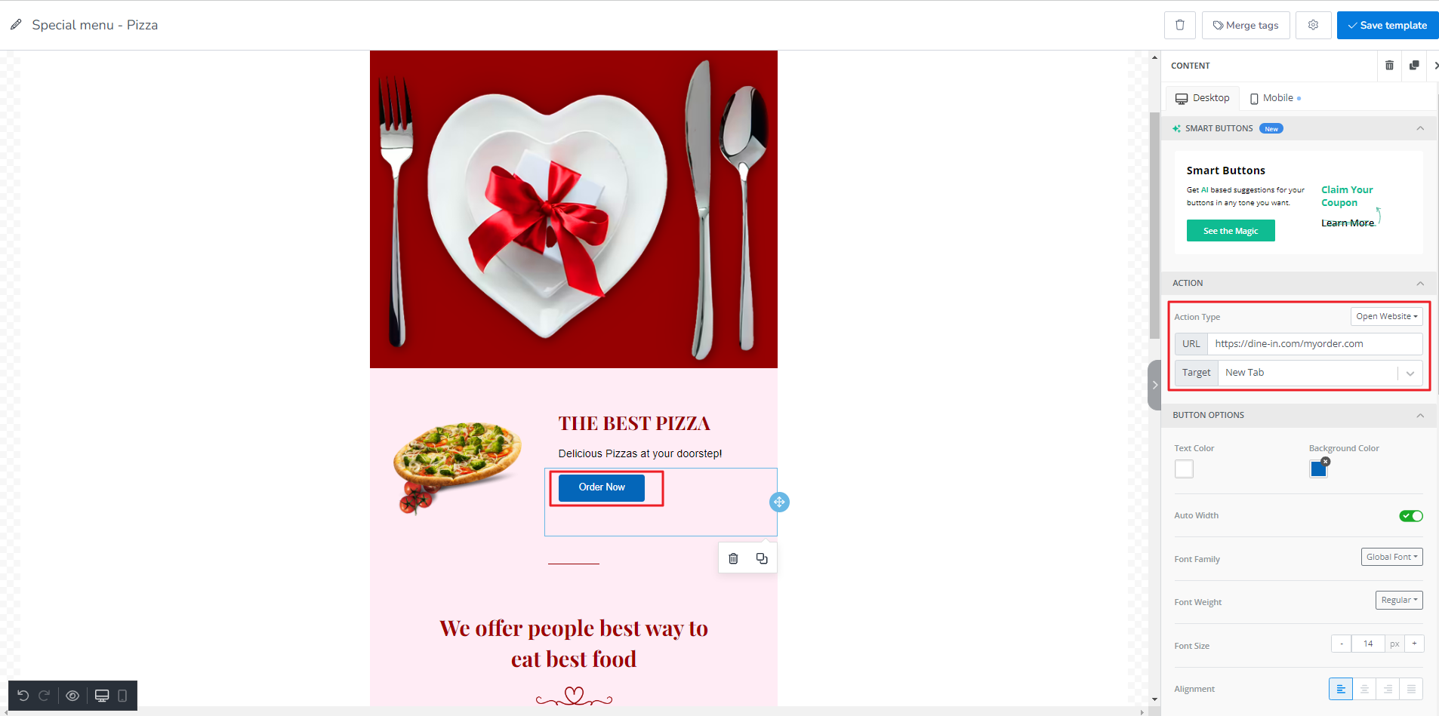This screenshot has width=1439, height=716.
Task: Click the Save template button
Action: pos(1388,25)
